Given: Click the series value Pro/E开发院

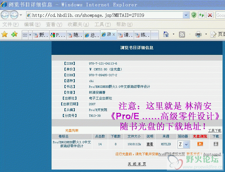Looking at the screenshot, I should point(98,110).
